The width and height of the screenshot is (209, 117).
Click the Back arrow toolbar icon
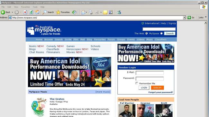click(3, 12)
